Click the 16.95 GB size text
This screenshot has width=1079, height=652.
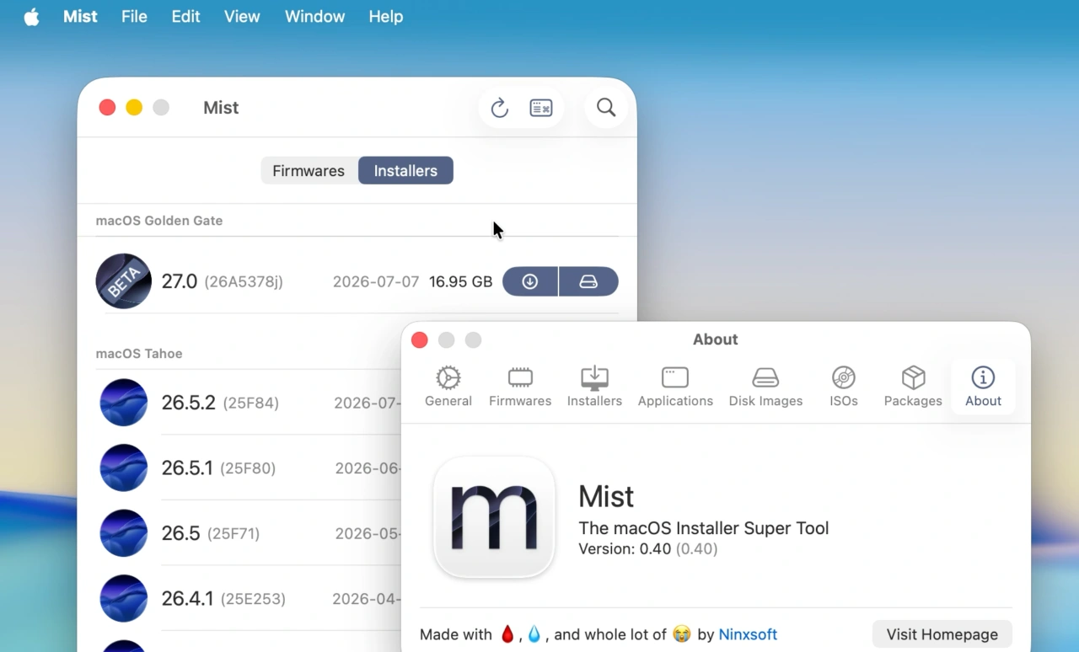[460, 282]
